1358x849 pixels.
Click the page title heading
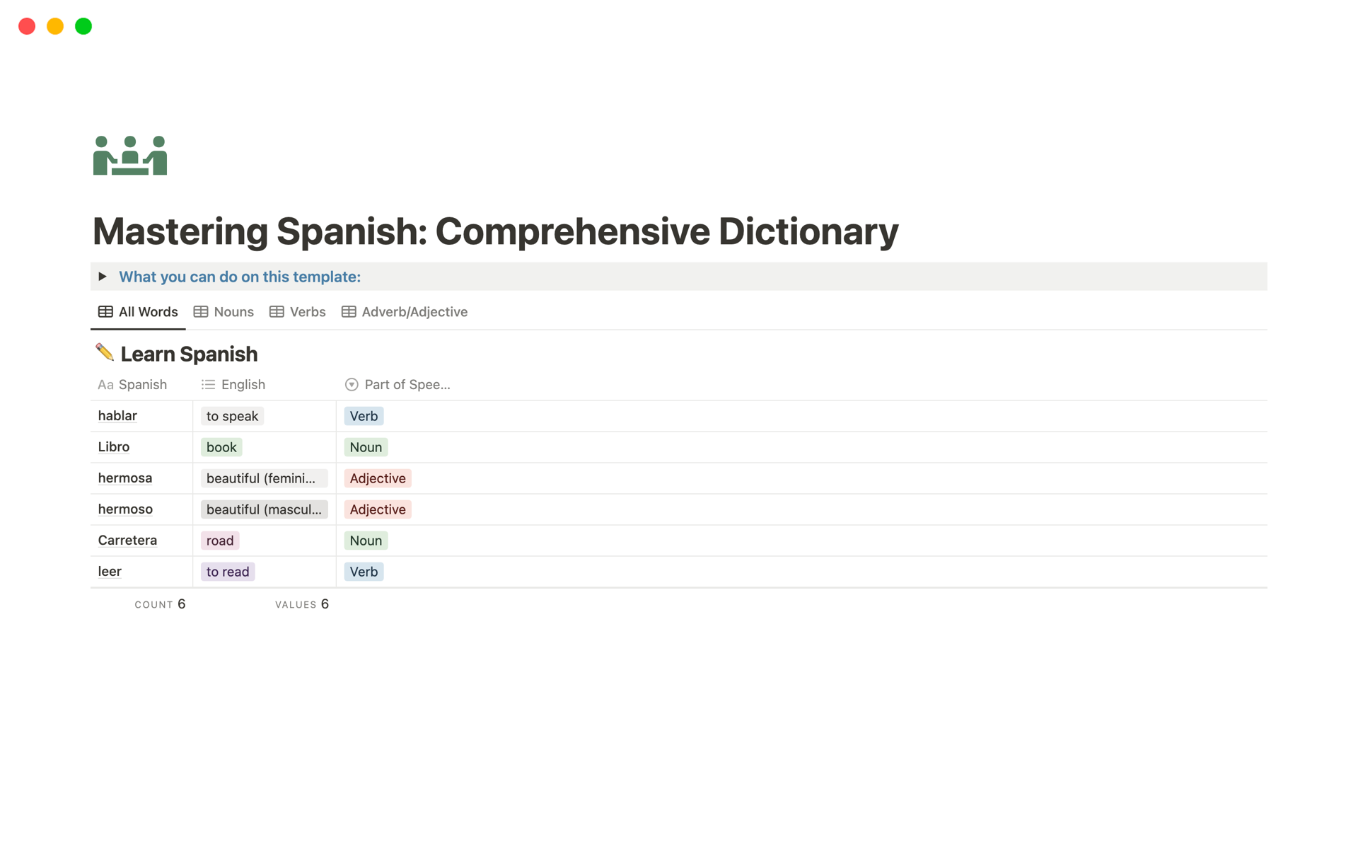(x=495, y=231)
